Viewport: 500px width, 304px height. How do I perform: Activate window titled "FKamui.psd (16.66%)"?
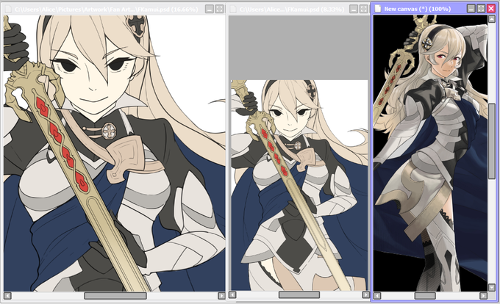[x=106, y=10]
